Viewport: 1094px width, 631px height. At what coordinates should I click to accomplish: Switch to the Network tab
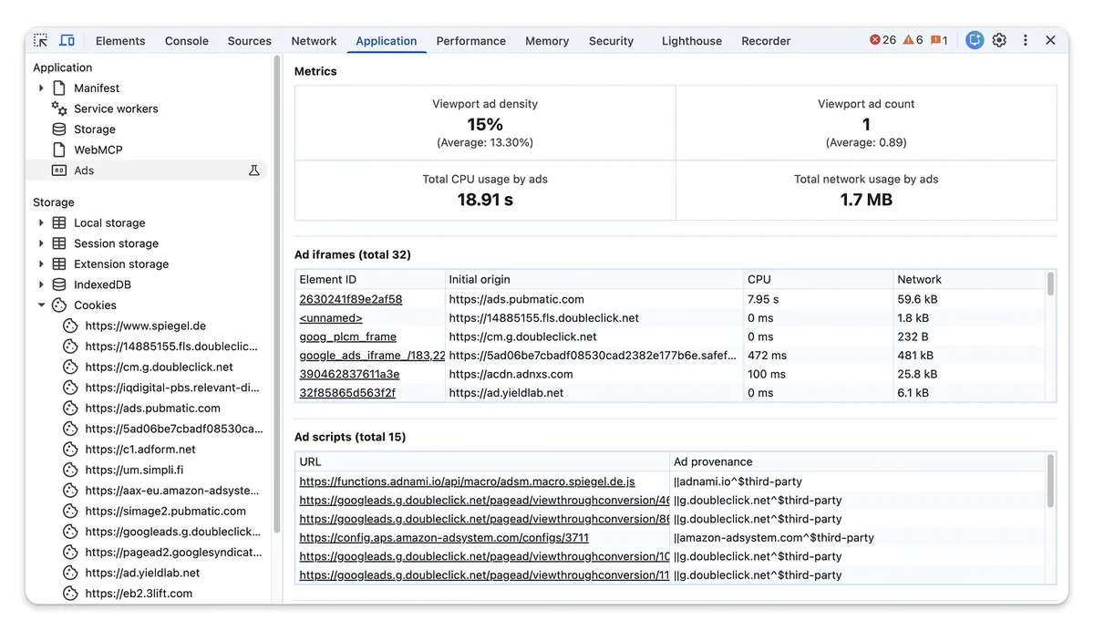314,41
